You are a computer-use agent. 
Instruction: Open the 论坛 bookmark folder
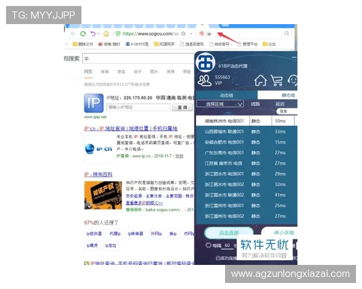pyautogui.click(x=269, y=44)
